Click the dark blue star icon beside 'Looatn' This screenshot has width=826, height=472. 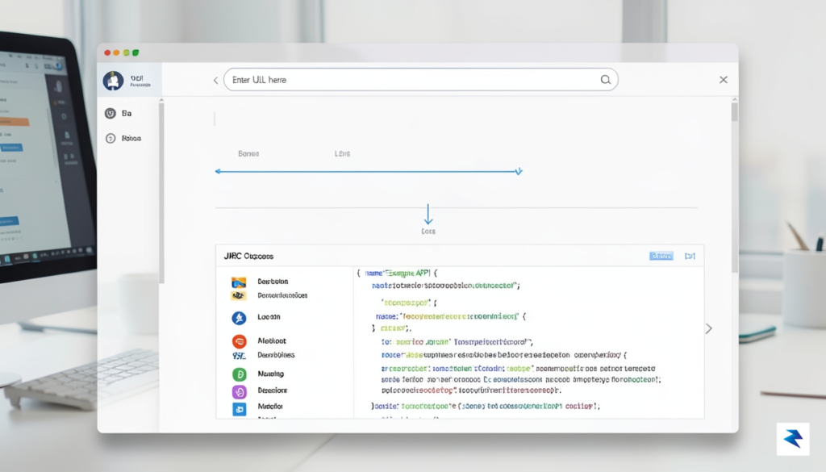[x=239, y=318]
